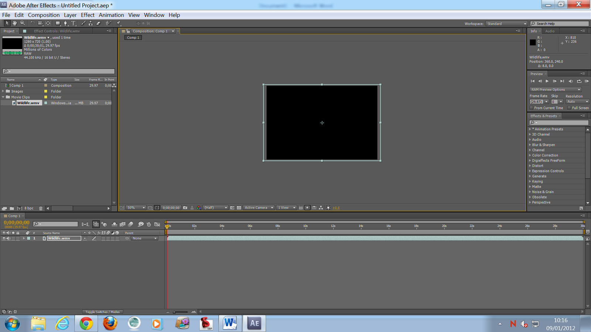Open the Composition menu
Image resolution: width=591 pixels, height=332 pixels.
tap(44, 15)
